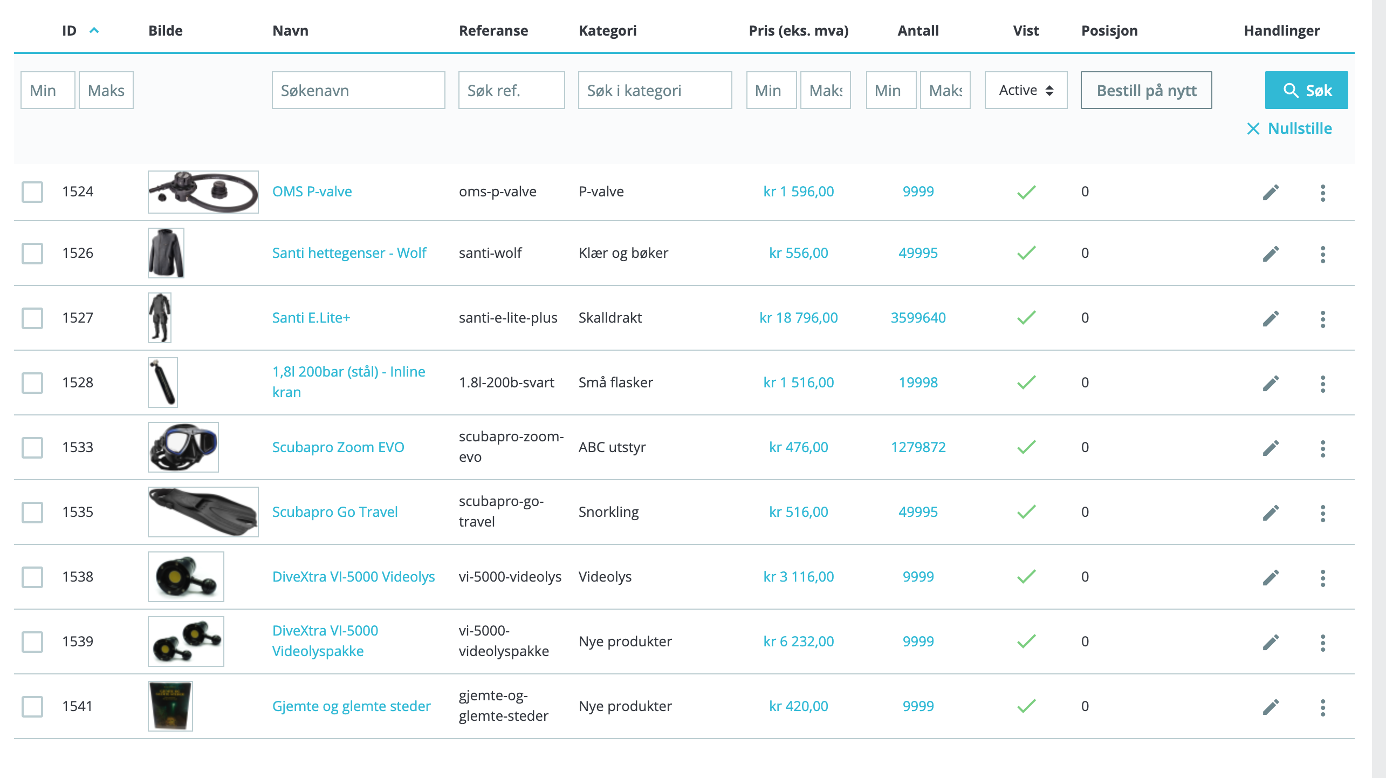The image size is (1386, 778).
Task: Open three-dot menu for product 1528
Action: point(1322,383)
